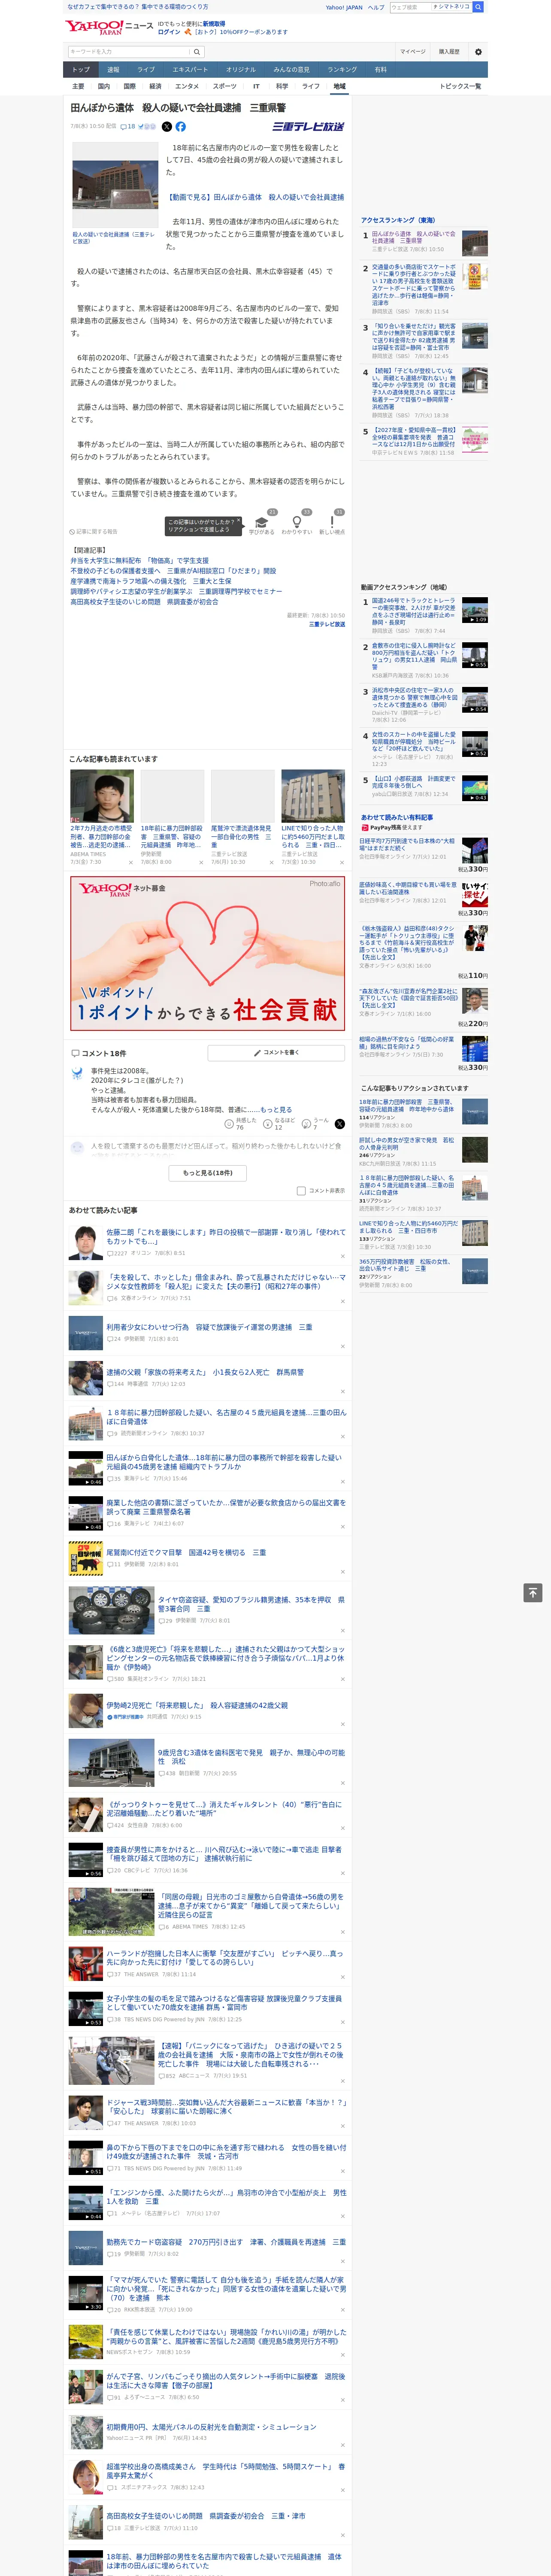Image resolution: width=551 pixels, height=2576 pixels.
Task: Click the なるほど reaction on comment
Action: pyautogui.click(x=279, y=1124)
